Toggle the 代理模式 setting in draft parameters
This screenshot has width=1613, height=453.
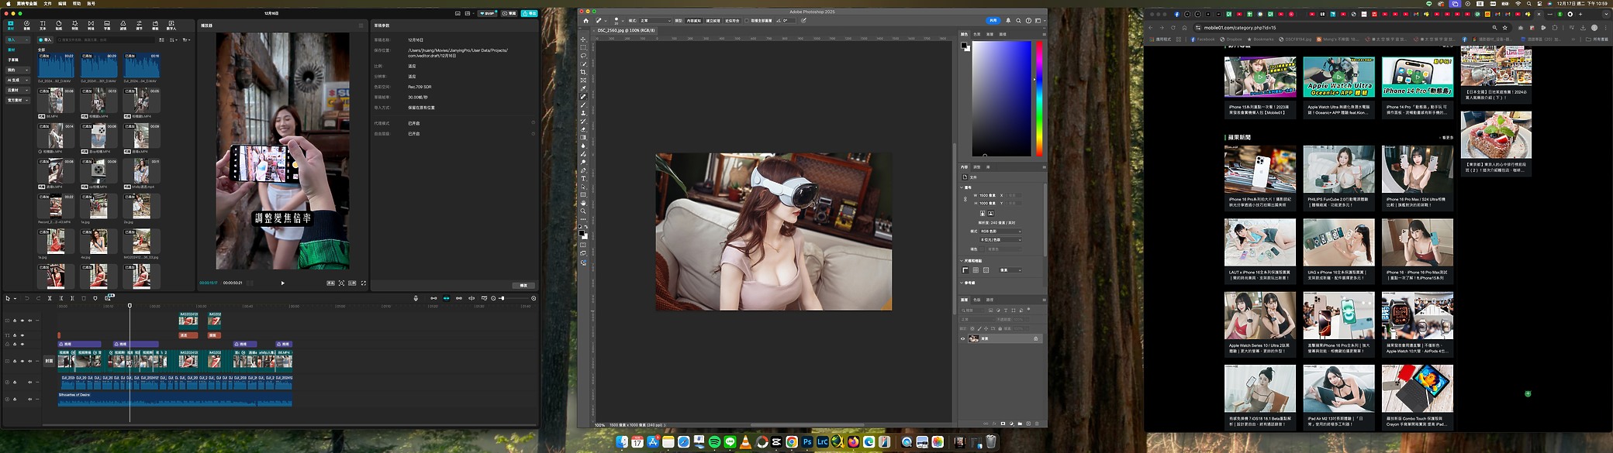click(533, 123)
